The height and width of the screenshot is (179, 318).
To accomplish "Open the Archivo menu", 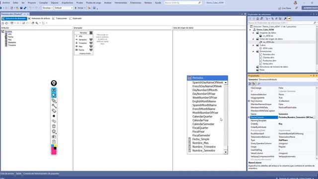I will click(x=6, y=3).
